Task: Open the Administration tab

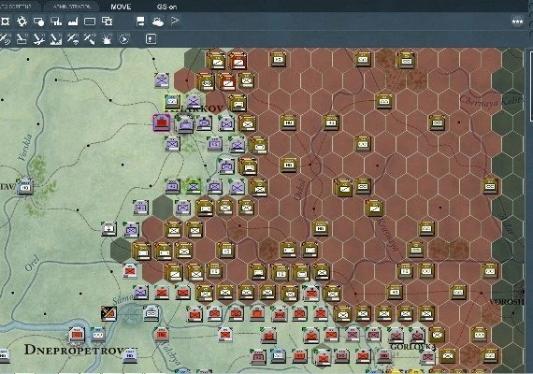Action: tap(72, 7)
